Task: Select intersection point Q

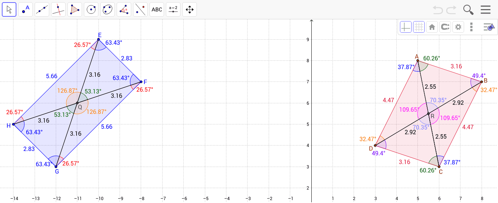Action: point(77,103)
